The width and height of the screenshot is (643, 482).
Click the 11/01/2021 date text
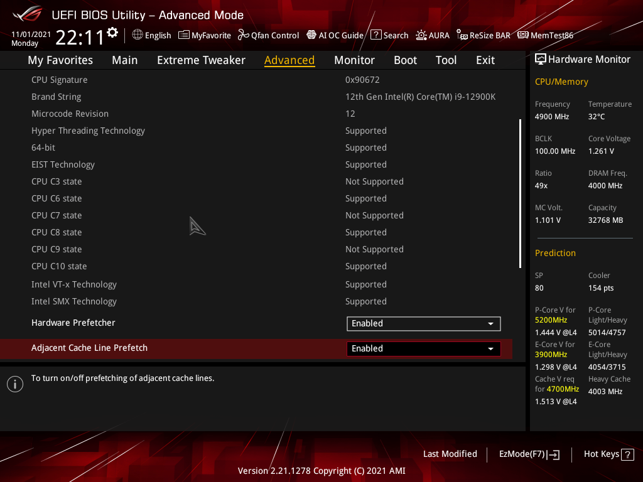(31, 35)
